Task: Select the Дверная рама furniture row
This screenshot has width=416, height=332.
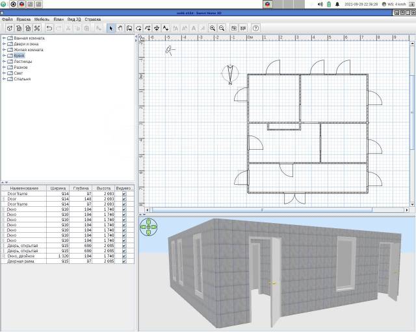Action: pyautogui.click(x=68, y=261)
